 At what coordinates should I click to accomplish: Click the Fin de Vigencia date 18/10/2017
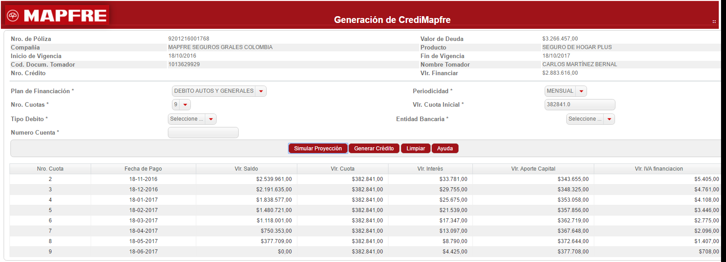tap(556, 56)
